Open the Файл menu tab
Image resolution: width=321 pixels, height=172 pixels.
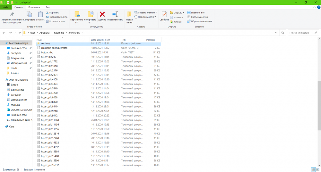pyautogui.click(x=6, y=7)
